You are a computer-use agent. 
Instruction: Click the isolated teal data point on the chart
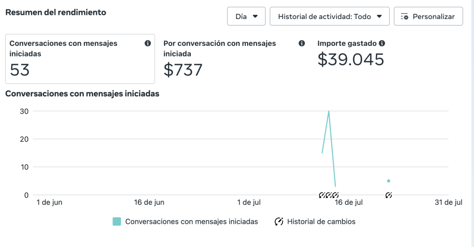coord(389,181)
